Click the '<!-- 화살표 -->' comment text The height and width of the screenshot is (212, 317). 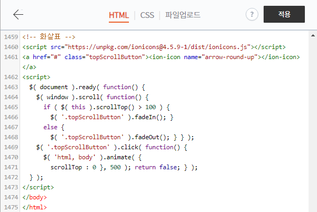49,37
